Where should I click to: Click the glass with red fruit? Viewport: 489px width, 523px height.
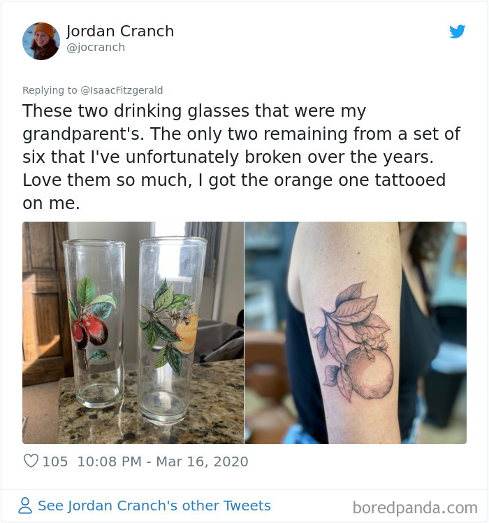pyautogui.click(x=94, y=322)
